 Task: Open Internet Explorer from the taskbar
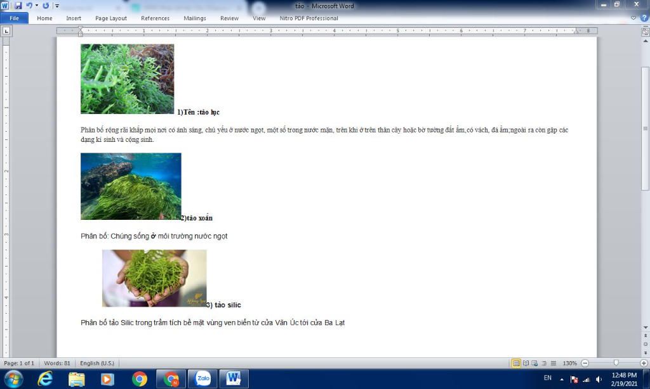coord(45,379)
